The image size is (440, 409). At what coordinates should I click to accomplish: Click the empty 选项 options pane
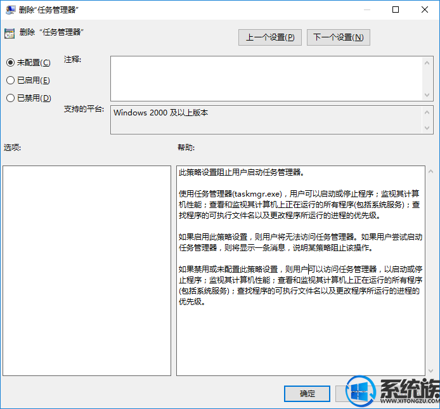87,271
